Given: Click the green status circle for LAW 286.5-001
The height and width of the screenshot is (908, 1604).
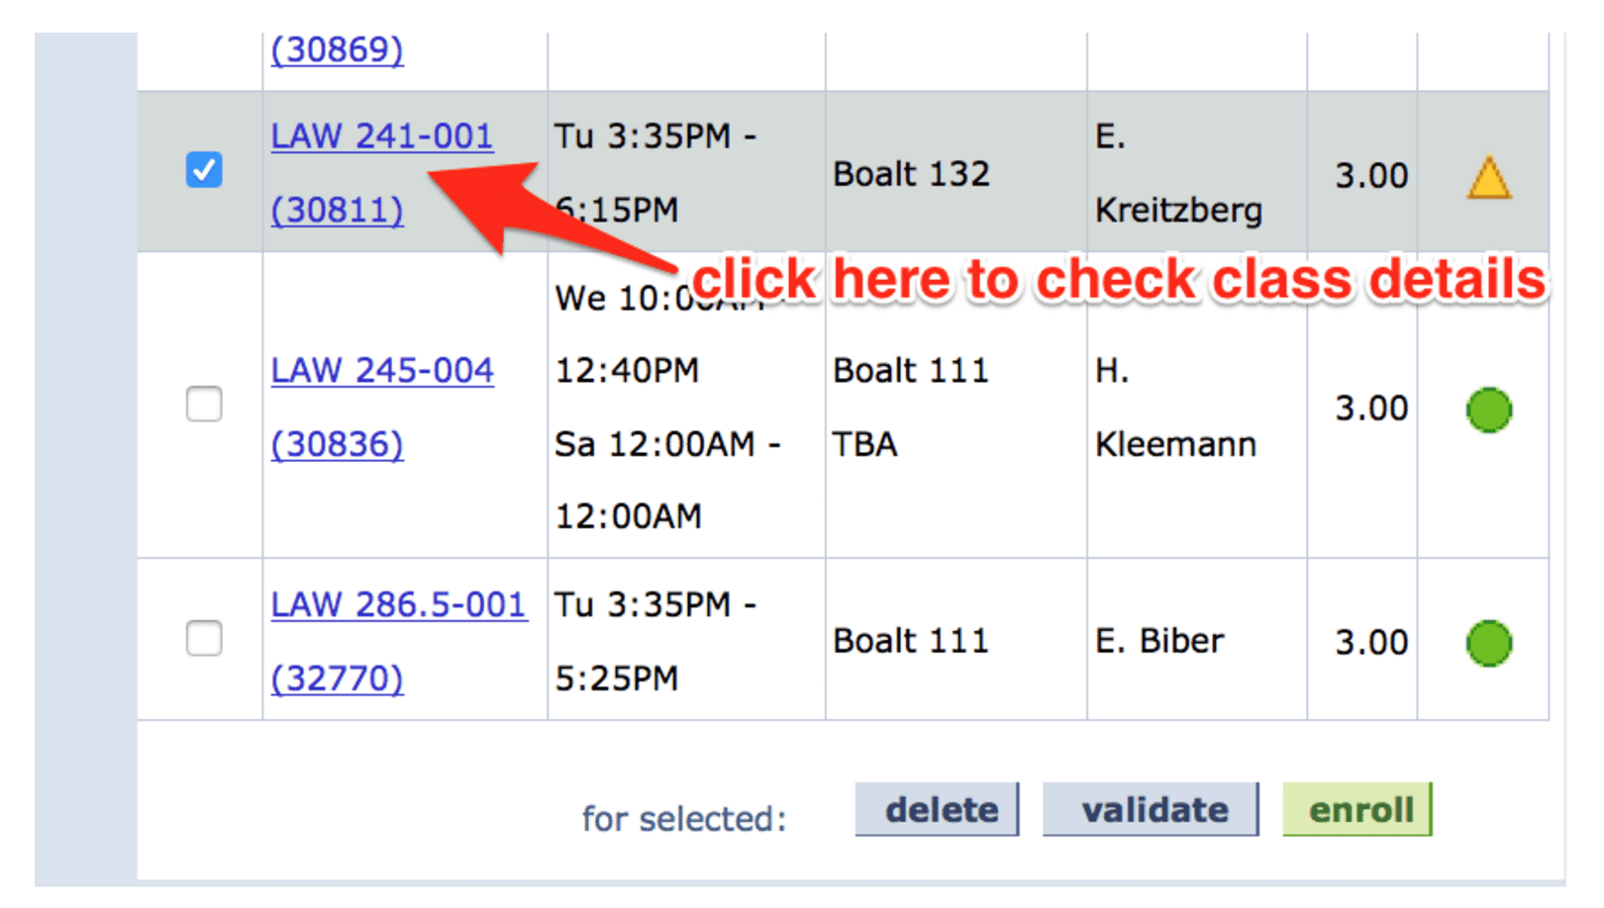Looking at the screenshot, I should click(x=1488, y=644).
